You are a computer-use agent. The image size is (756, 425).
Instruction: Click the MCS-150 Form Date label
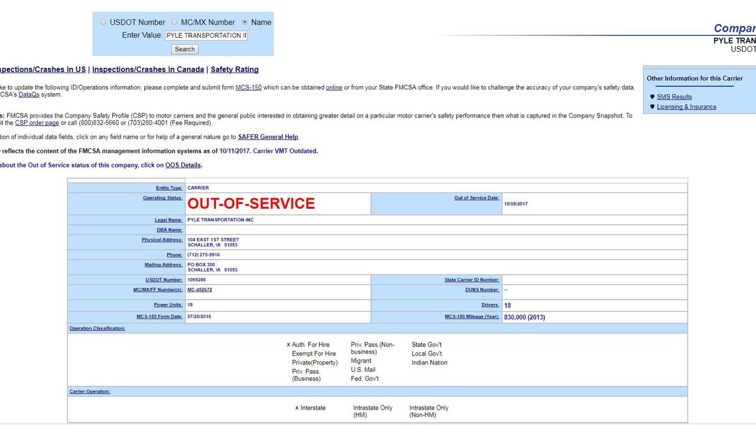159,316
